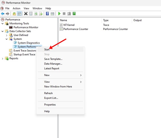The width and height of the screenshot is (161, 138).
Task: Click the Refresh toolbar icon
Action: (36, 14)
